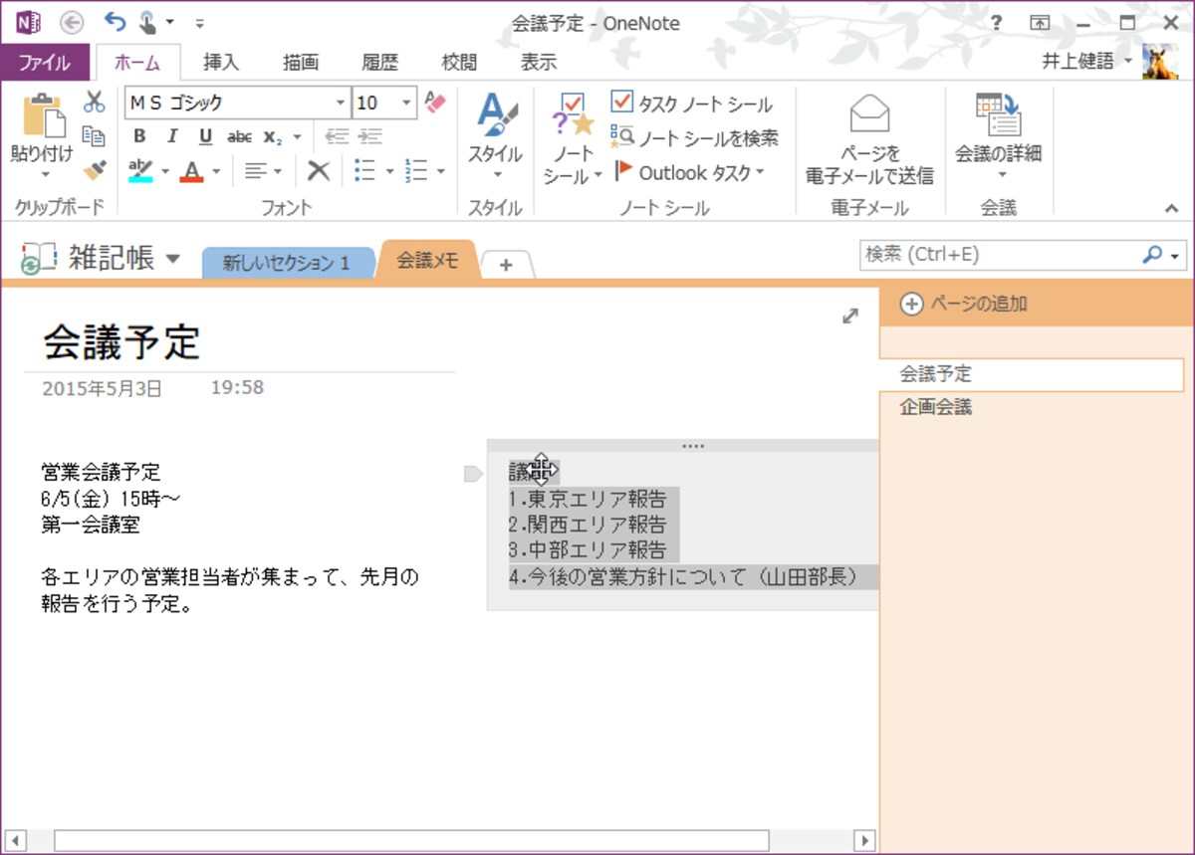
Task: Open the font size dropdown showing 10
Action: pos(407,103)
